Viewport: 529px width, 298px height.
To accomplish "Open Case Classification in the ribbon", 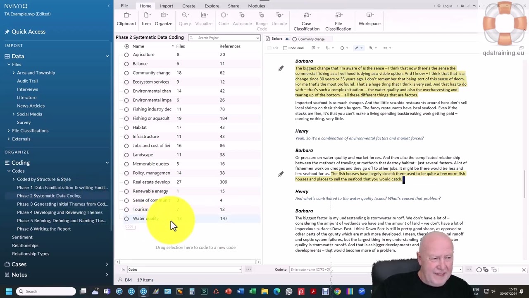I will [306, 22].
